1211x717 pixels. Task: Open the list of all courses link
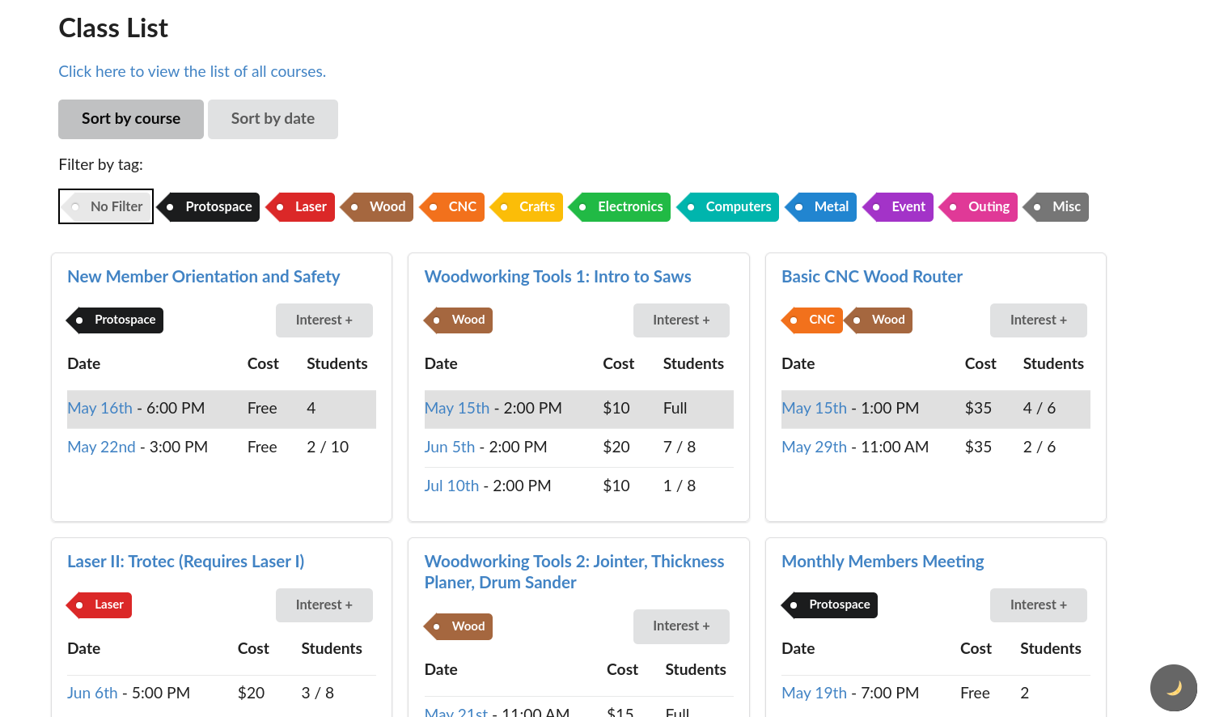pyautogui.click(x=192, y=71)
